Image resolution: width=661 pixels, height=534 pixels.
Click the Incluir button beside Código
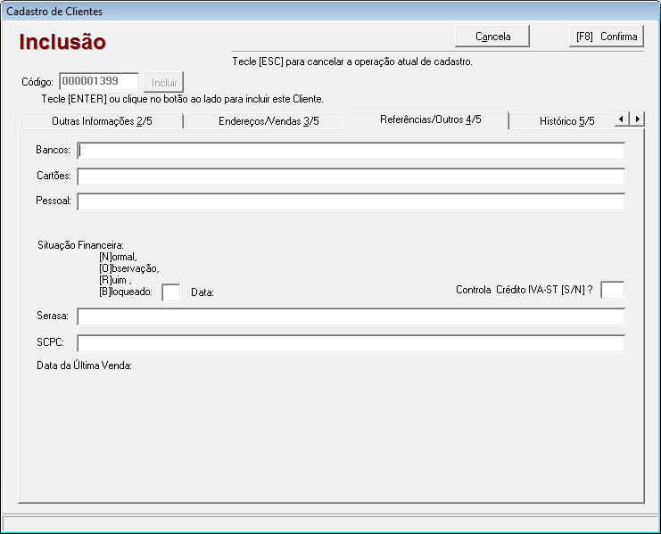(x=164, y=82)
